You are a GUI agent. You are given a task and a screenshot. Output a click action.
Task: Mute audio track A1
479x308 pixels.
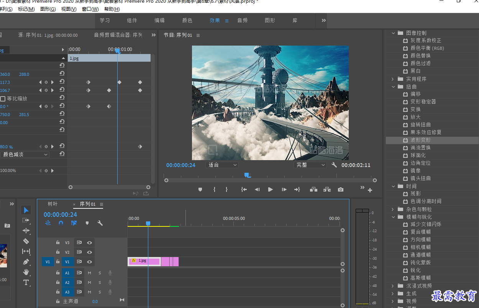89,273
